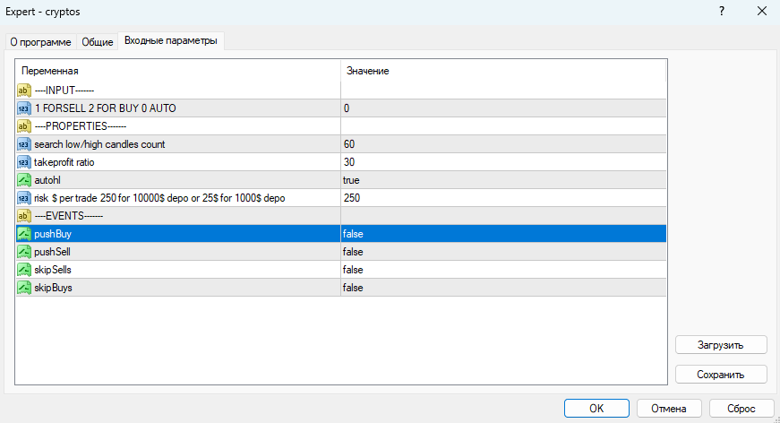The width and height of the screenshot is (780, 423).
Task: Click the boolean icon beside pushSell
Action: point(24,252)
